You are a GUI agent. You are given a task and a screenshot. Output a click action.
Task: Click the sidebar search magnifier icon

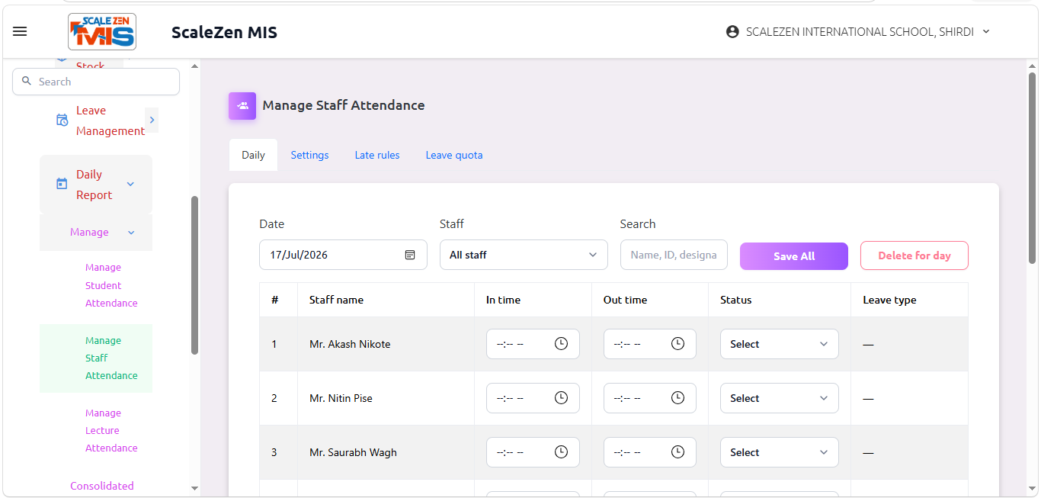pyautogui.click(x=27, y=81)
